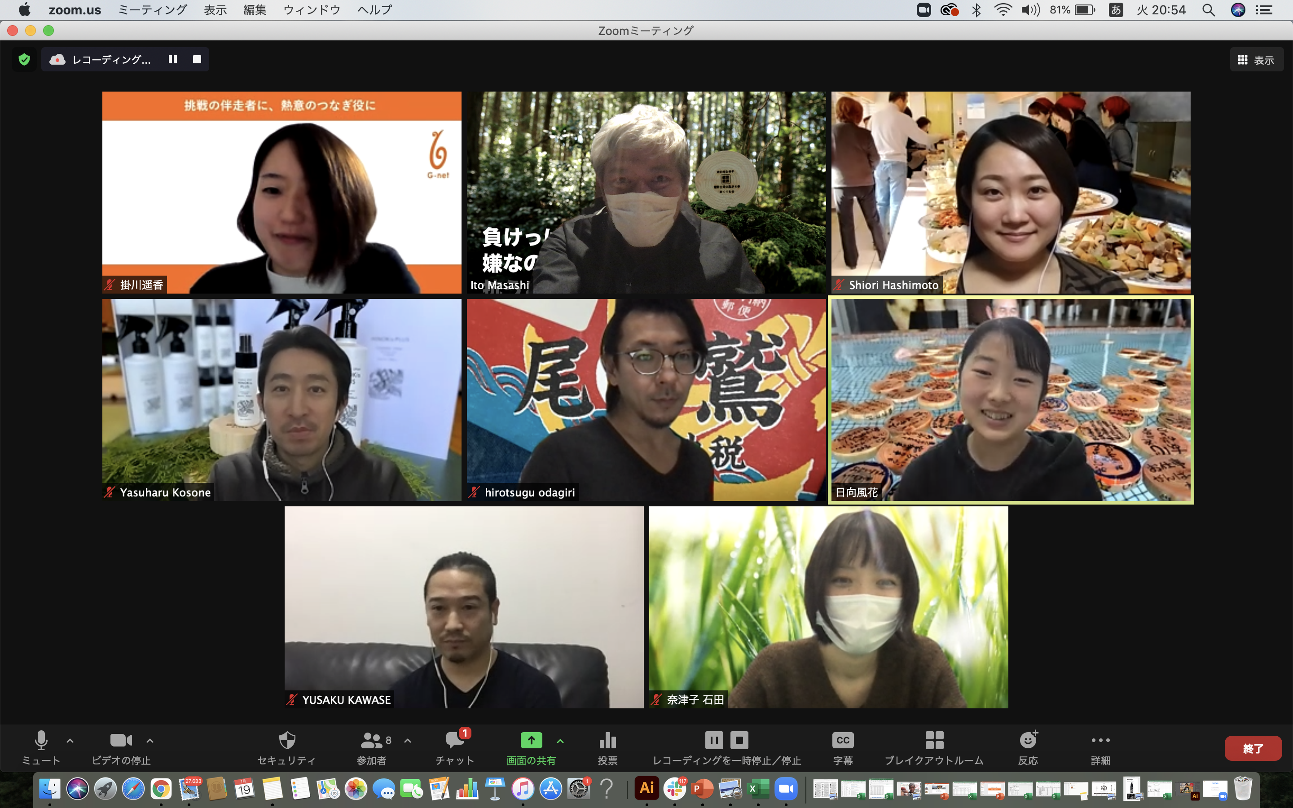1293x808 pixels.
Task: Open the Chat (チャット) panel
Action: pyautogui.click(x=455, y=741)
